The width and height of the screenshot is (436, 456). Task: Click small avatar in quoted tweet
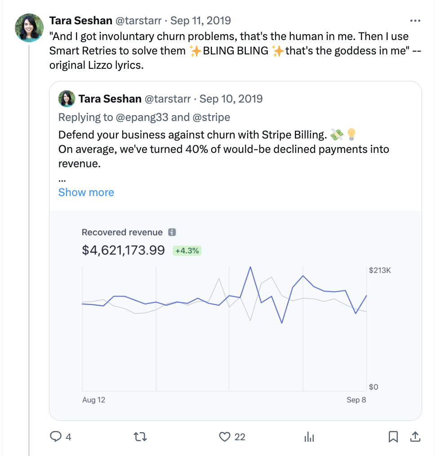67,99
